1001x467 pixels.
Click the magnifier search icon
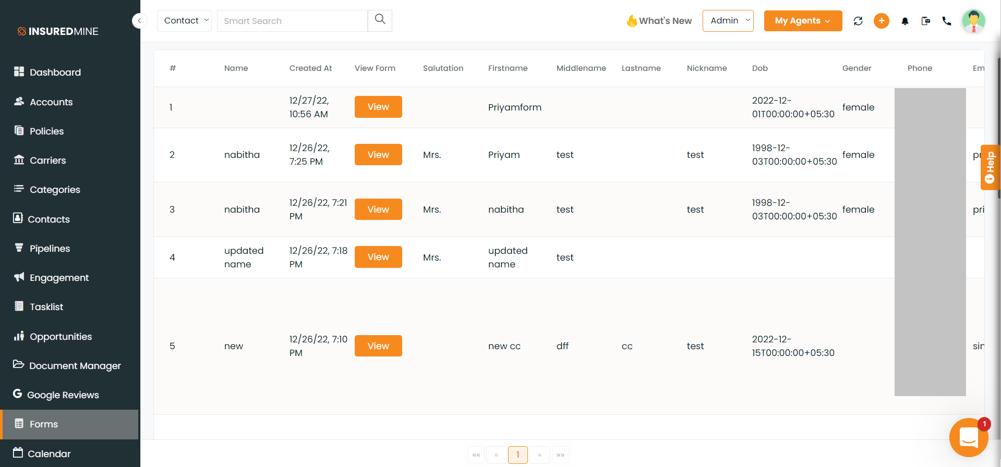(380, 20)
